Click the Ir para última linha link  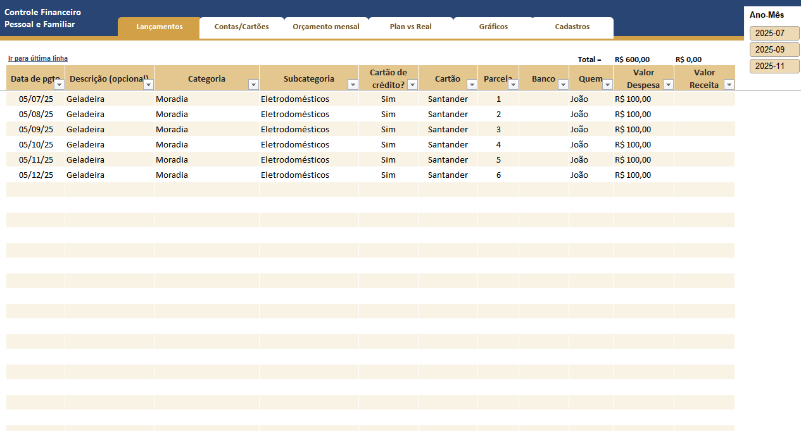[x=38, y=59]
